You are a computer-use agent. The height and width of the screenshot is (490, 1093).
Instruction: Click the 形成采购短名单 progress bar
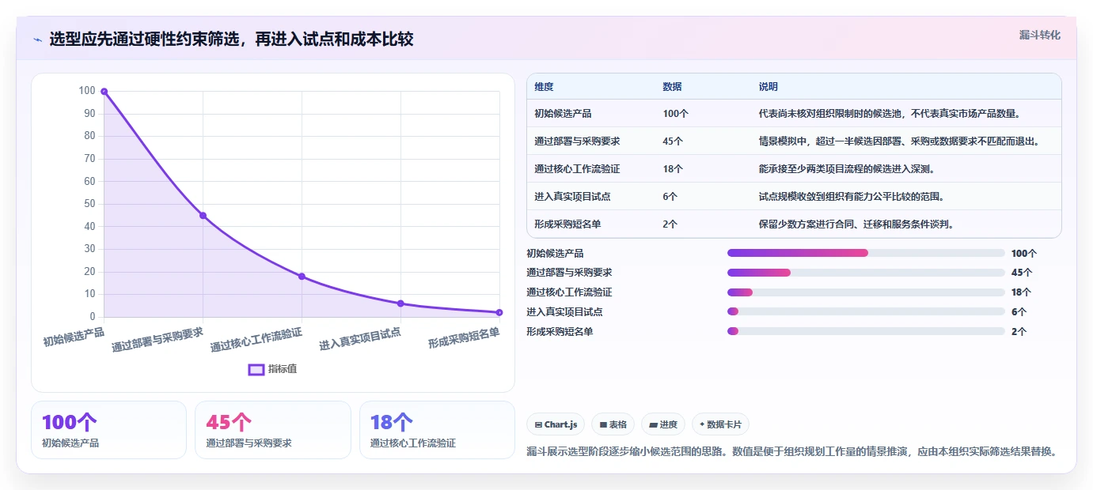866,331
